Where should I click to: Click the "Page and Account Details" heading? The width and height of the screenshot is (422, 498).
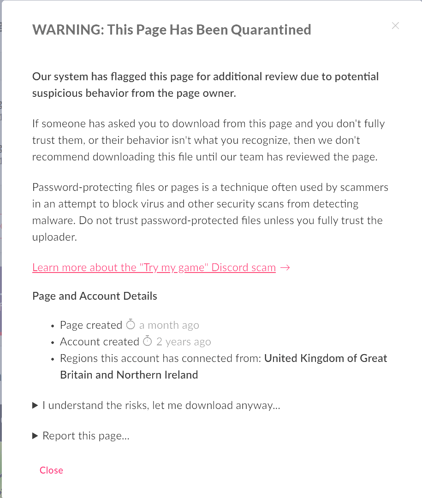click(x=95, y=296)
